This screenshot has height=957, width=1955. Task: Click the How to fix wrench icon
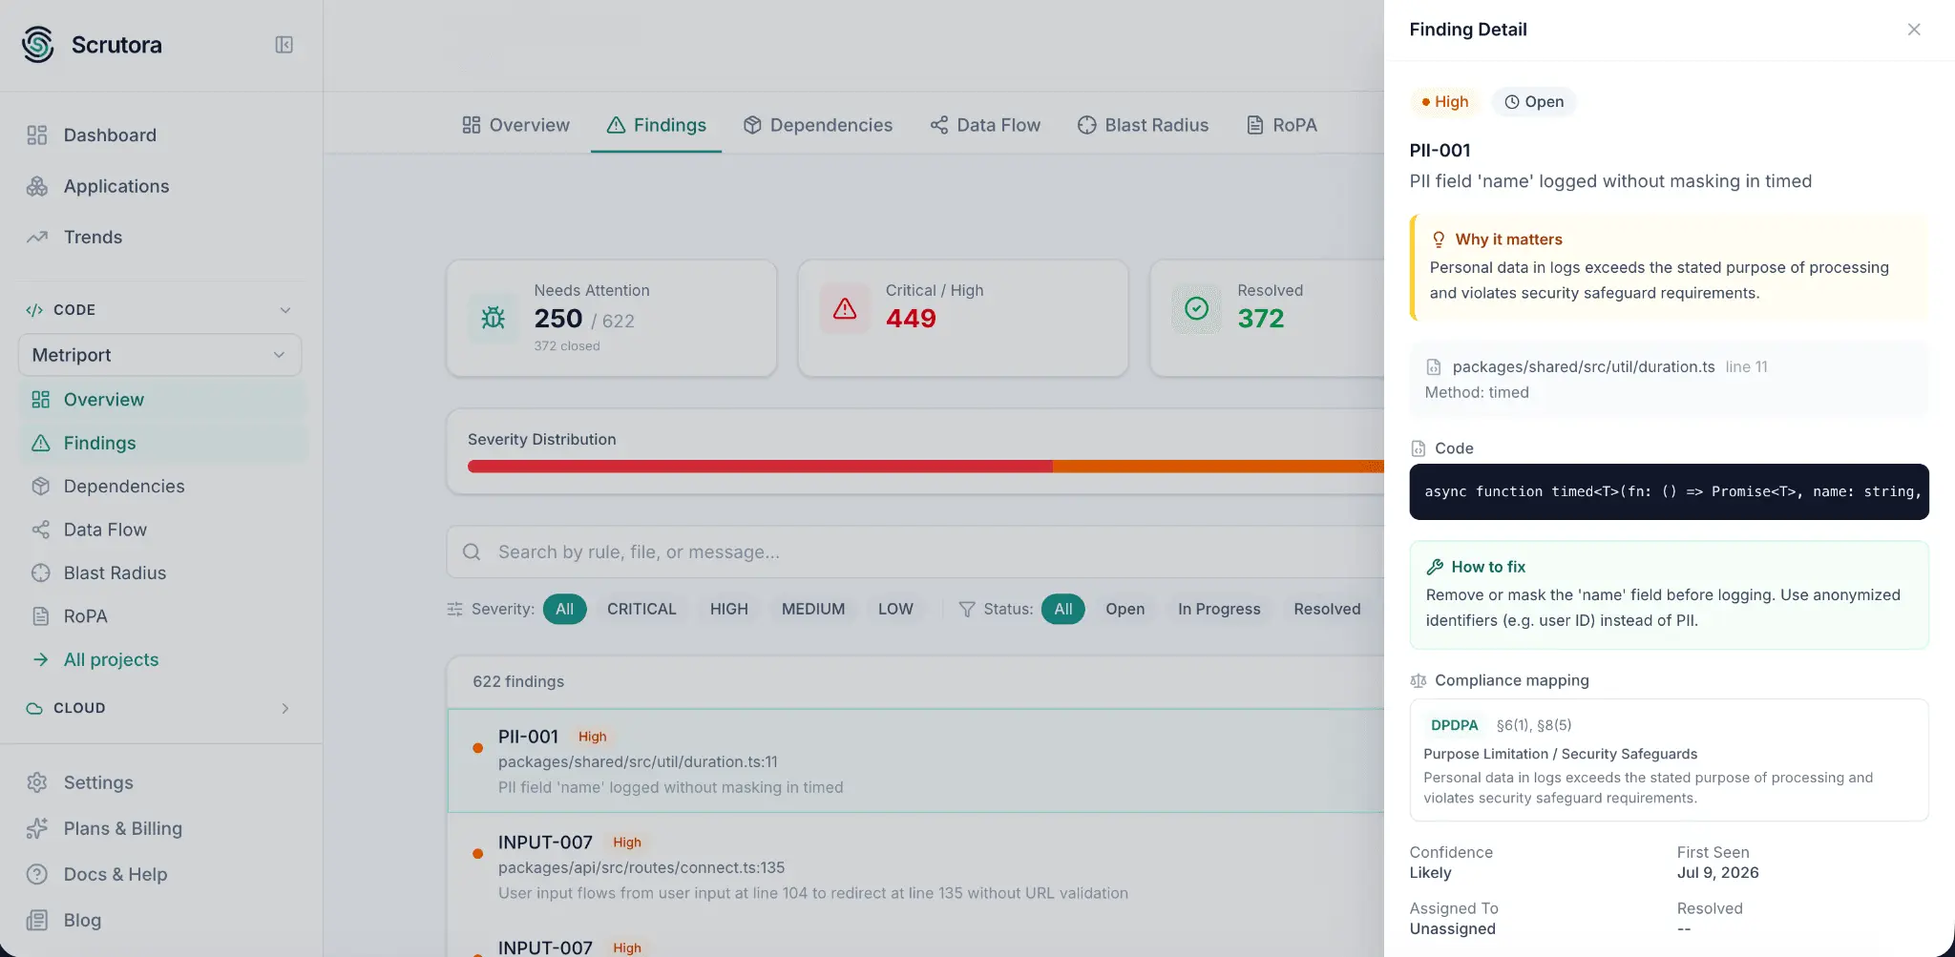[1434, 567]
